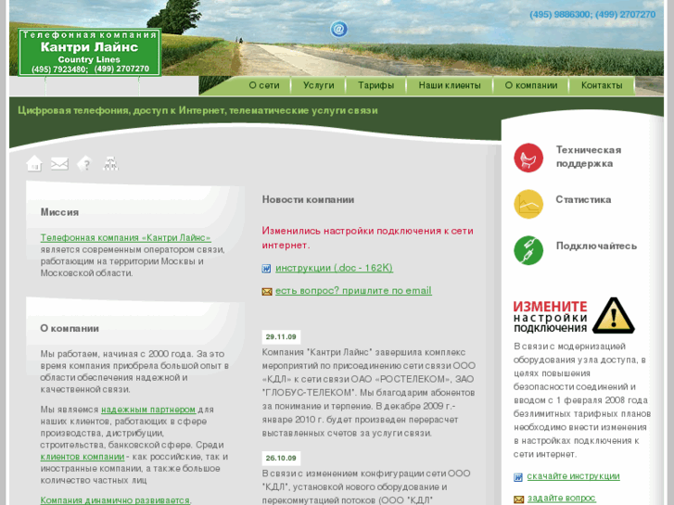Click есть вопрос? пришлите по email link
Screen dimensions: 674x505
click(x=353, y=291)
